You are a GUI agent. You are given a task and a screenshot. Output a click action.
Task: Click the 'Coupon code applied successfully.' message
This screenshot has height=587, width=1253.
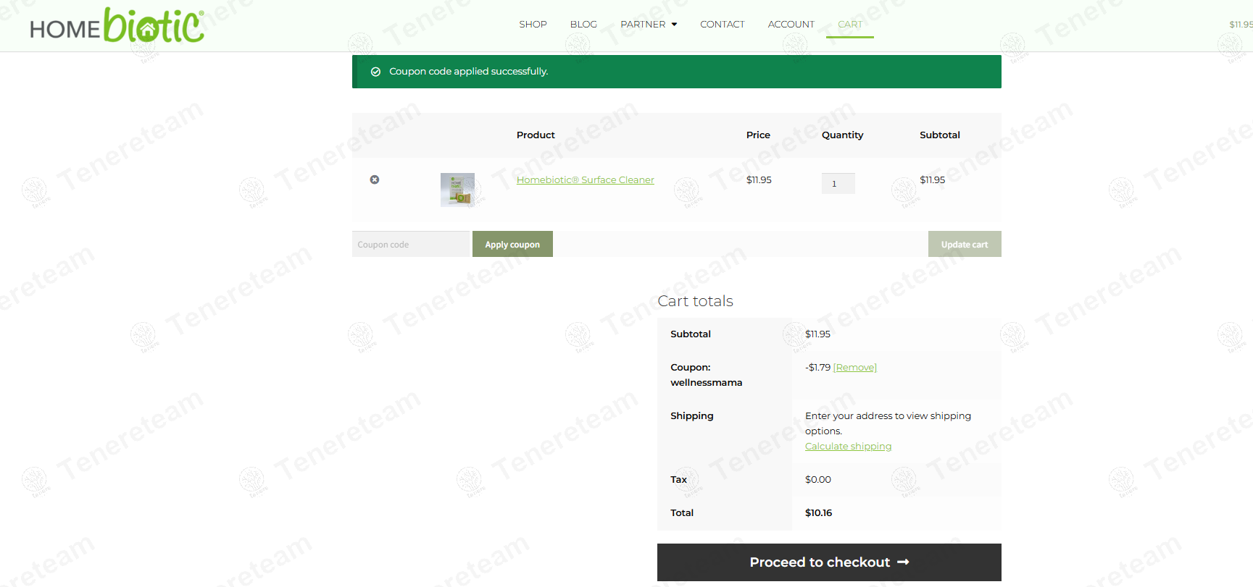(x=468, y=71)
